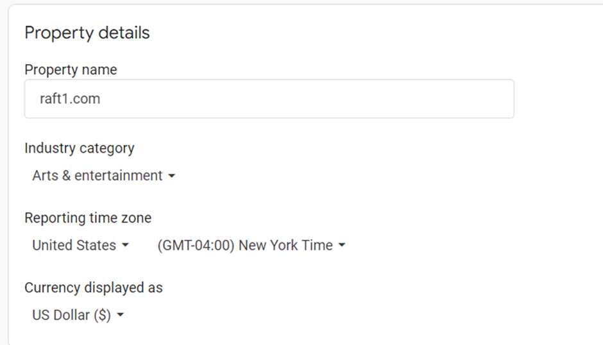Click the Currency displayed as label
Image resolution: width=603 pixels, height=345 pixels.
pos(94,288)
